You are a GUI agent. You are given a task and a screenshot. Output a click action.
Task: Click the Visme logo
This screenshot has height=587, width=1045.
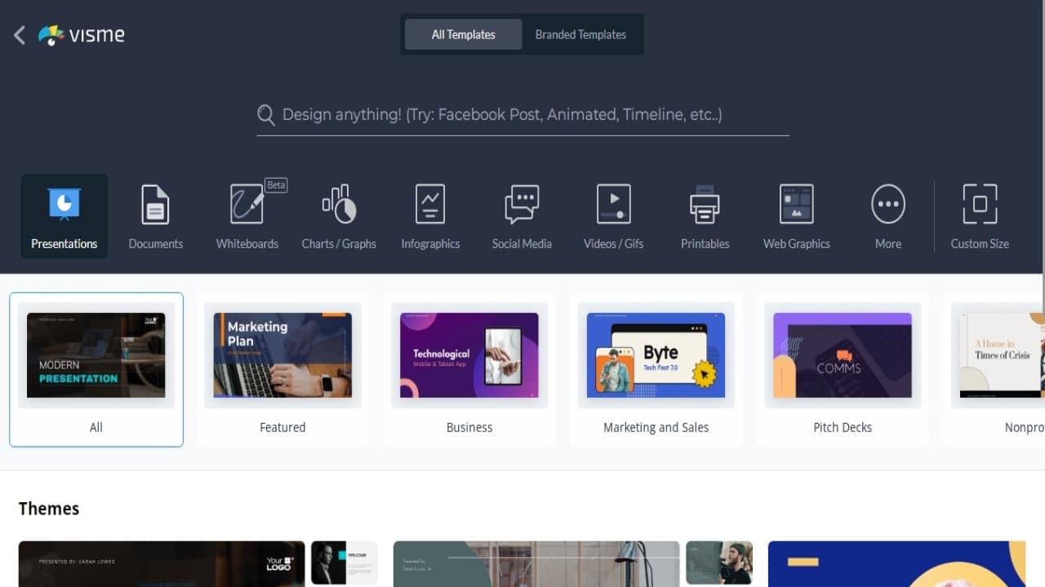tap(82, 35)
